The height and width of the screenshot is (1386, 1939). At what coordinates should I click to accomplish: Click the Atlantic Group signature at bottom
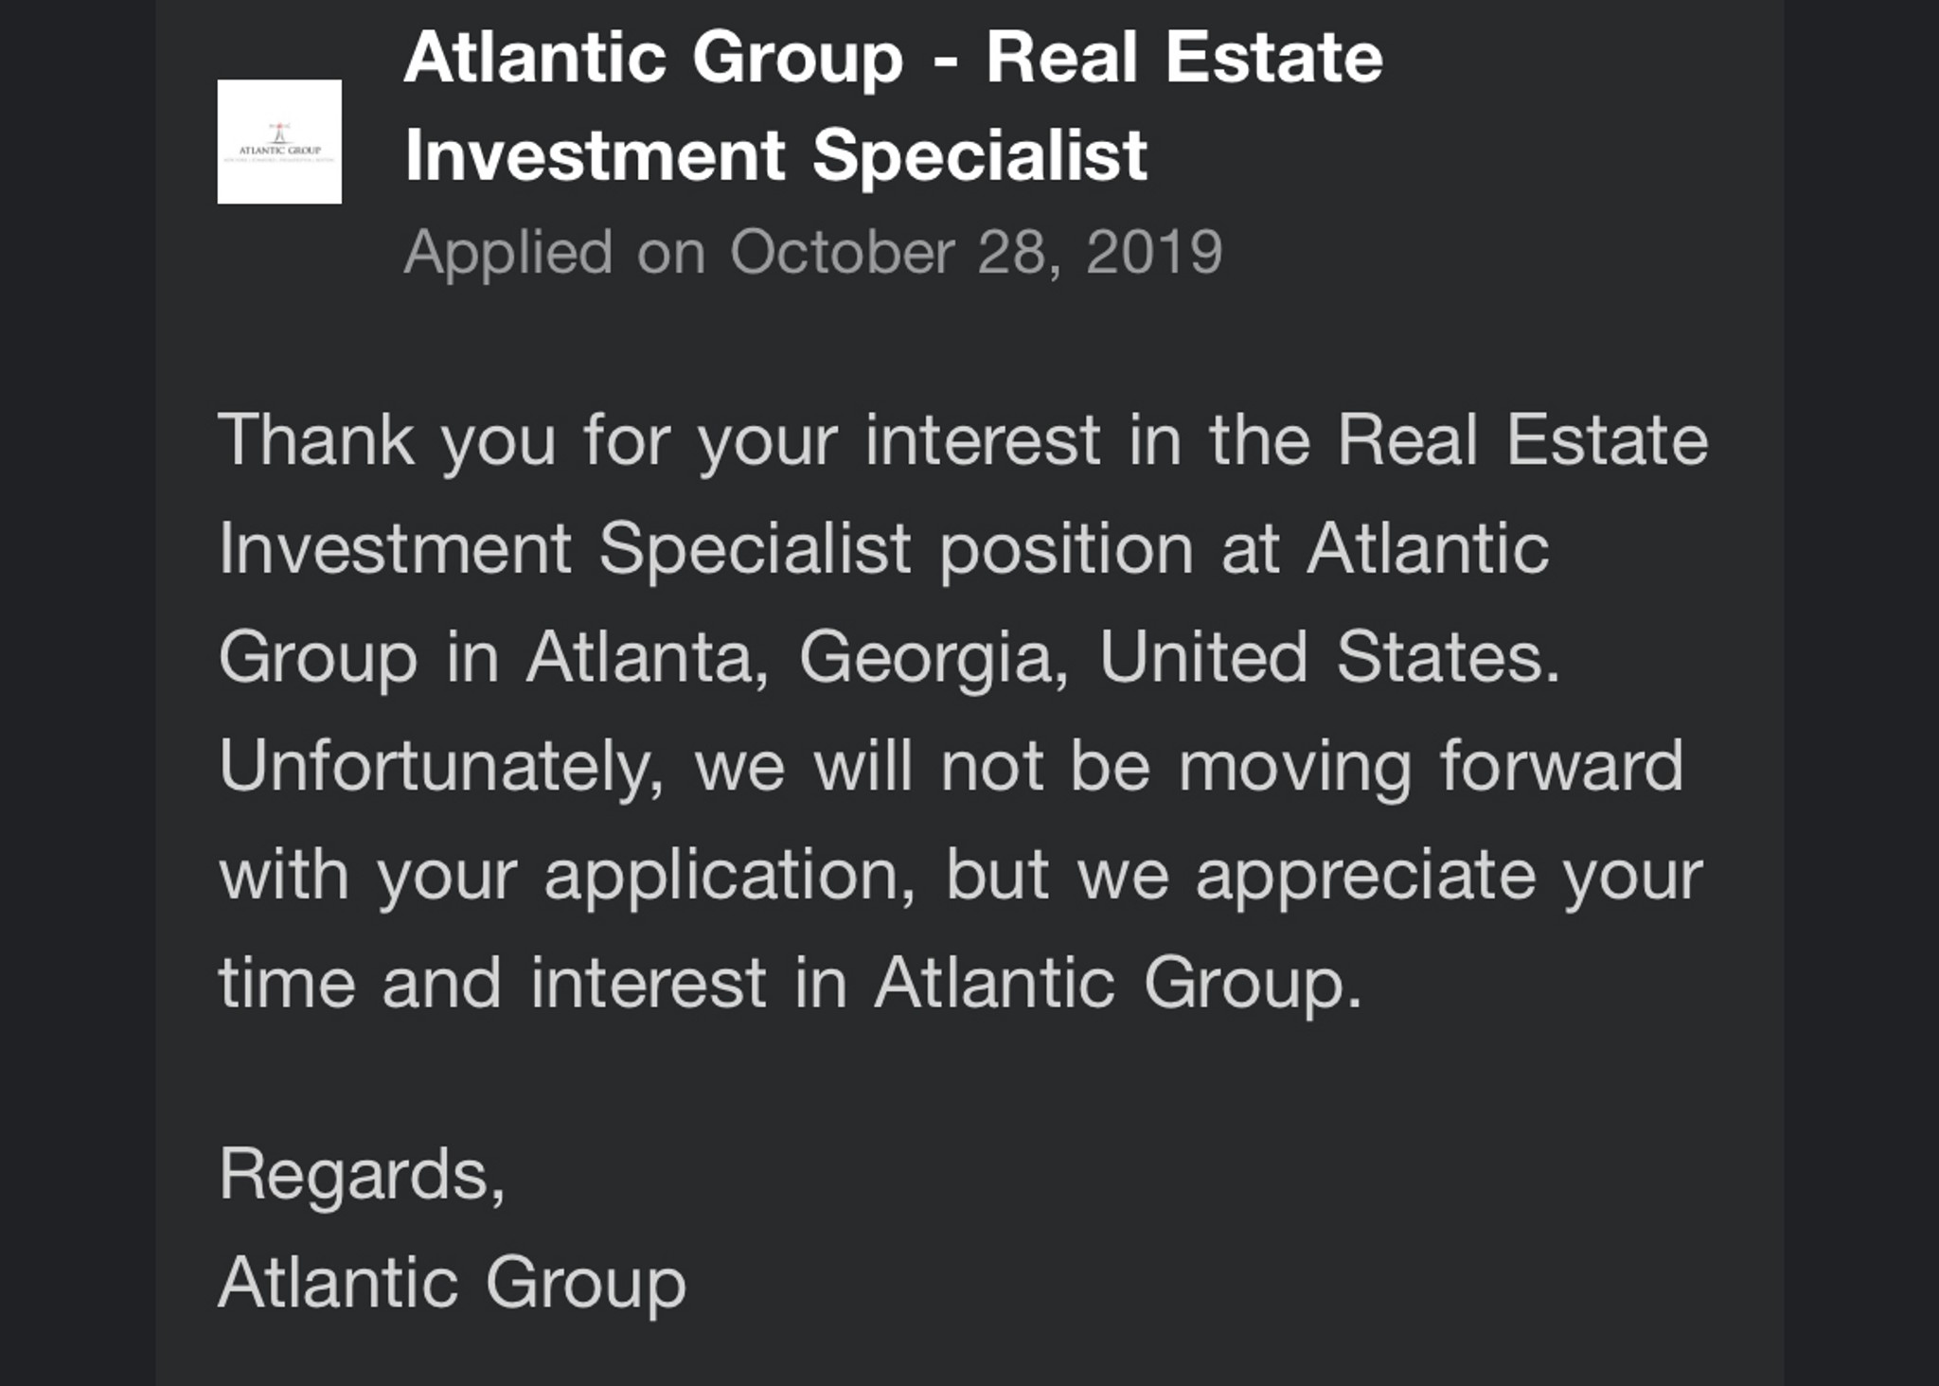[452, 1282]
